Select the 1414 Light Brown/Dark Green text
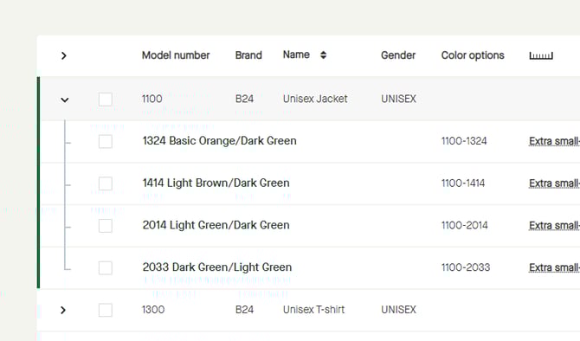This screenshot has width=580, height=341. [216, 183]
